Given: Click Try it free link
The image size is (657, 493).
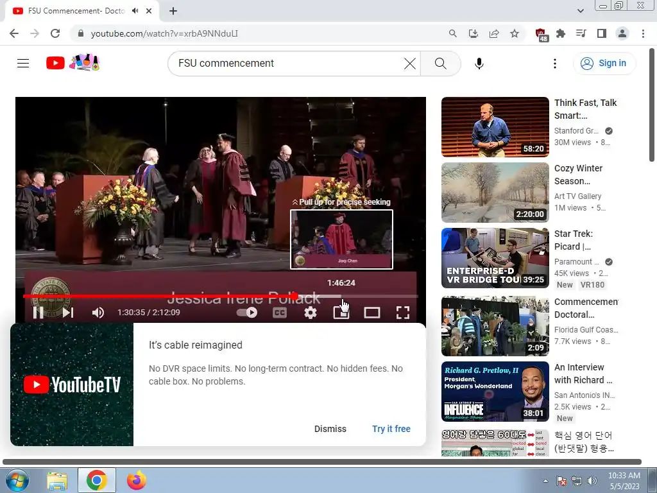Looking at the screenshot, I should tap(391, 429).
